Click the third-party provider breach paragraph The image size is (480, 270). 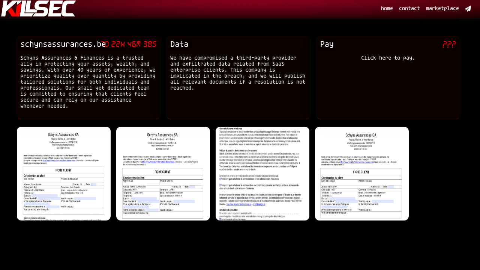238,73
